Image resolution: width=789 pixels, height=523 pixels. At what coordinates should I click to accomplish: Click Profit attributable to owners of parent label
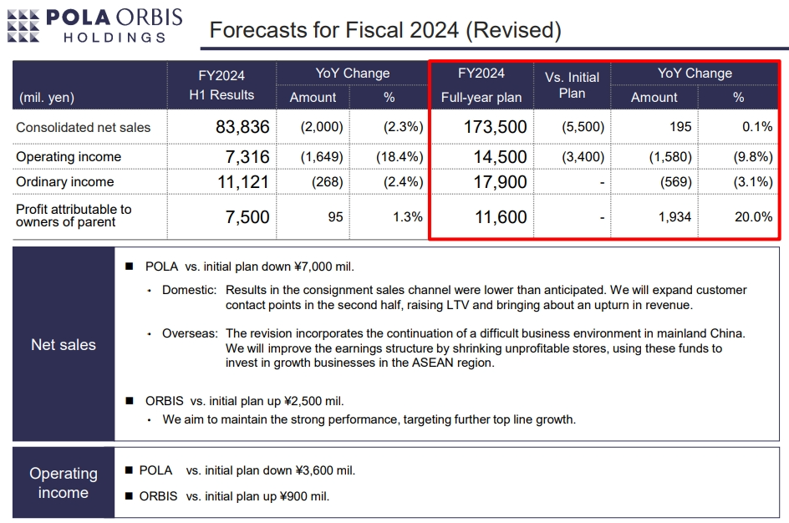[74, 216]
